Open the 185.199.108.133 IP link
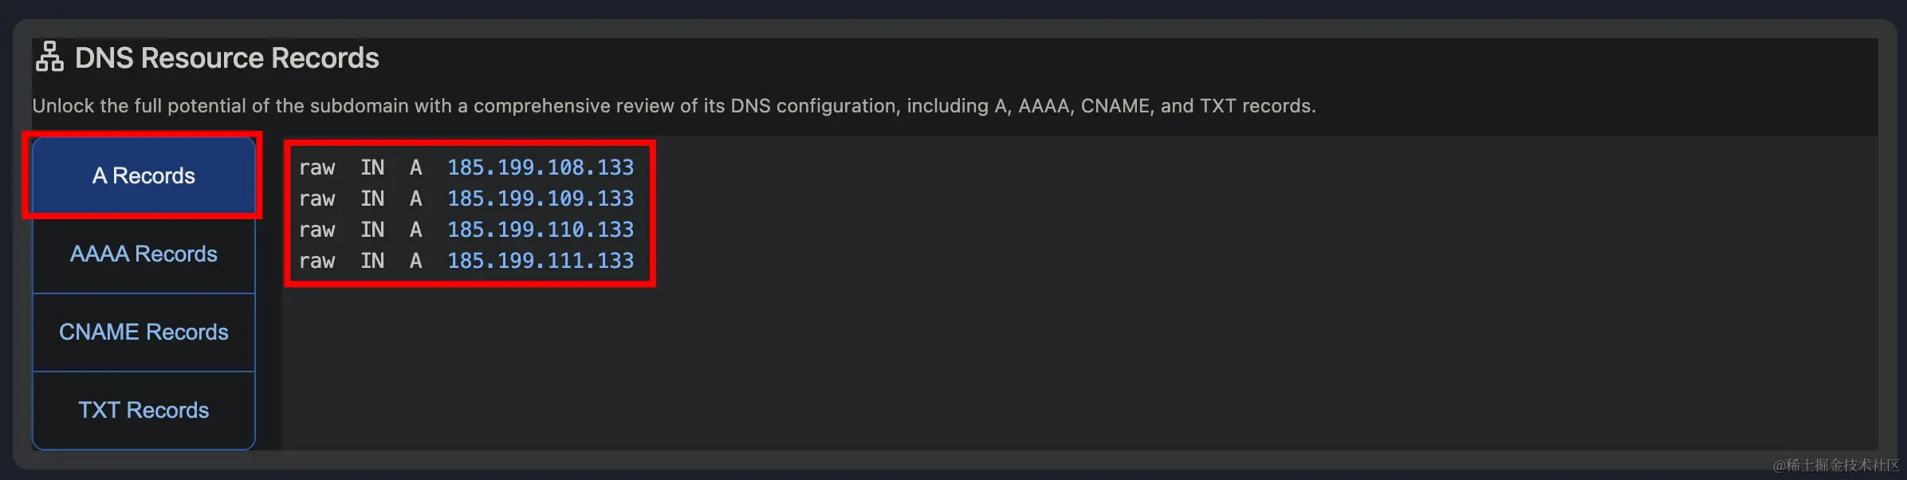The image size is (1907, 480). point(541,167)
